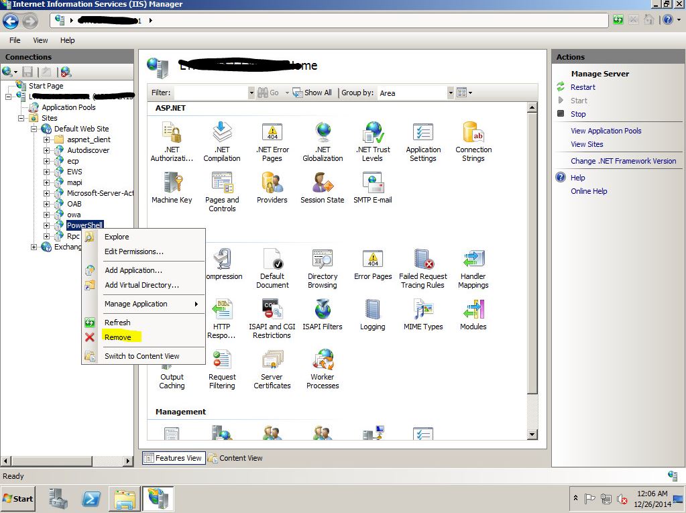Collapse the Default Web Site node
The width and height of the screenshot is (686, 513).
coord(34,129)
